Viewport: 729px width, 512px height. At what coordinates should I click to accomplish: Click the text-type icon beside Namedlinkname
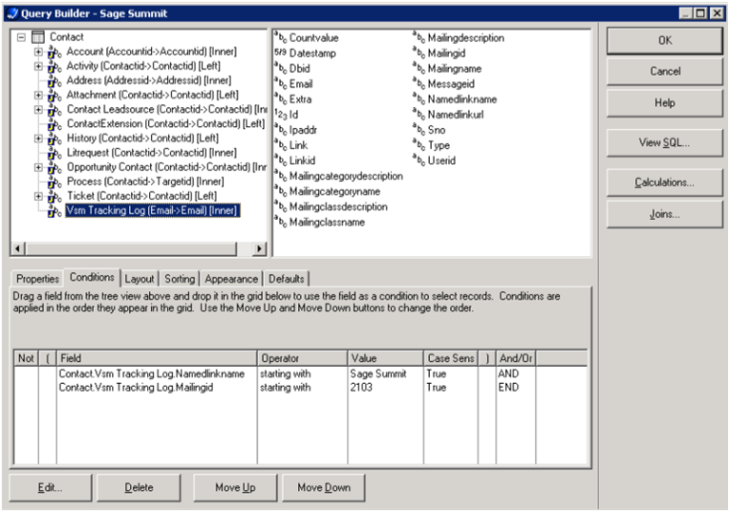(419, 99)
